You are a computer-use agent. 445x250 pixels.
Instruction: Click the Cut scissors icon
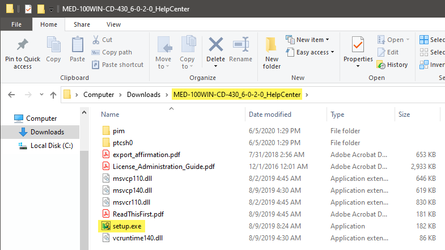(x=97, y=40)
